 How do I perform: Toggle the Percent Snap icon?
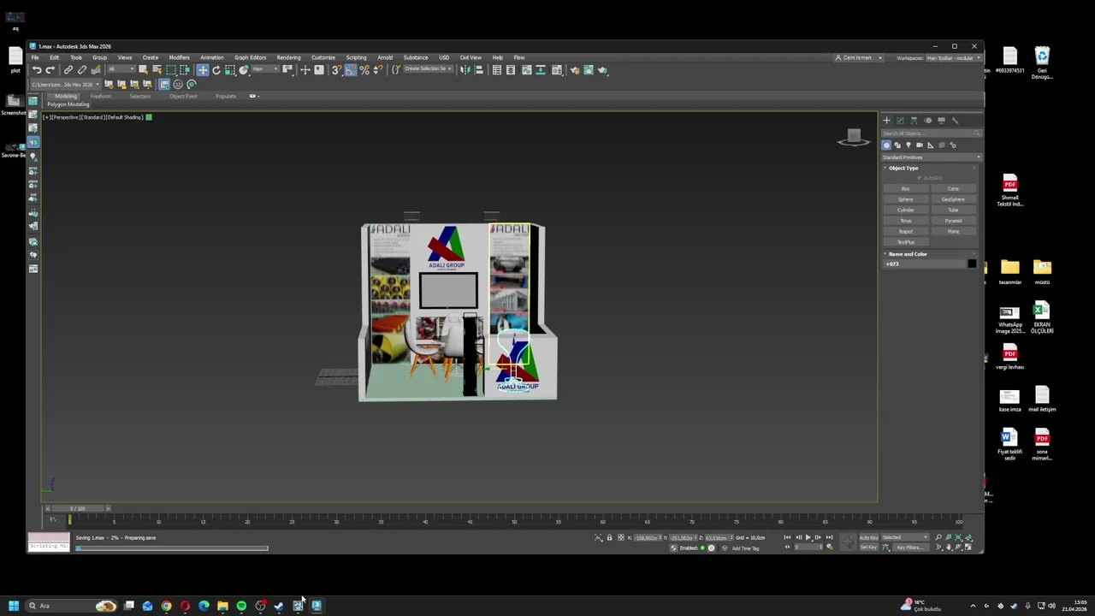click(x=364, y=70)
